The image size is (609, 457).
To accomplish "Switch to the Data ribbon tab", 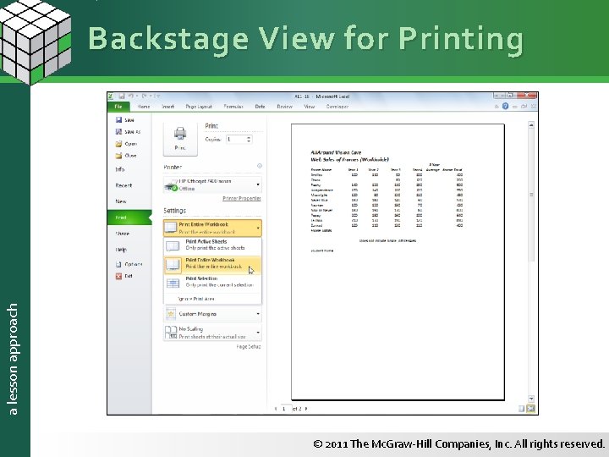I will 260,106.
